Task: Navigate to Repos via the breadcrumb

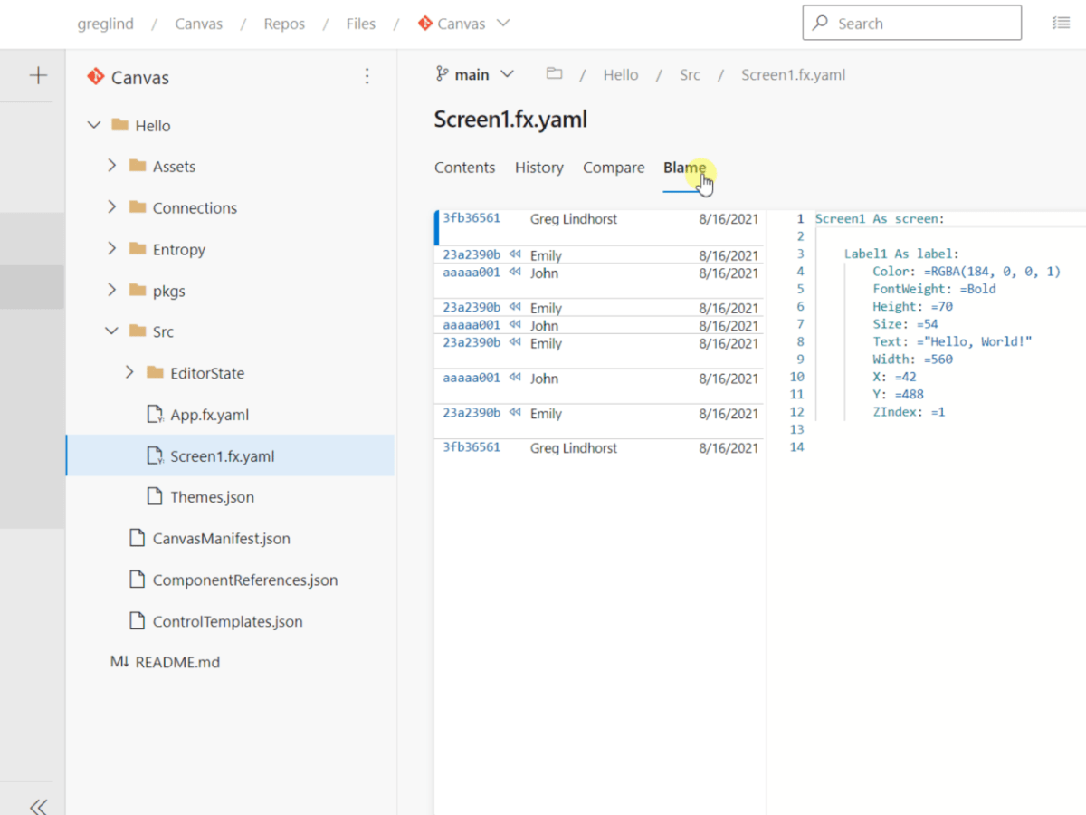Action: [283, 24]
